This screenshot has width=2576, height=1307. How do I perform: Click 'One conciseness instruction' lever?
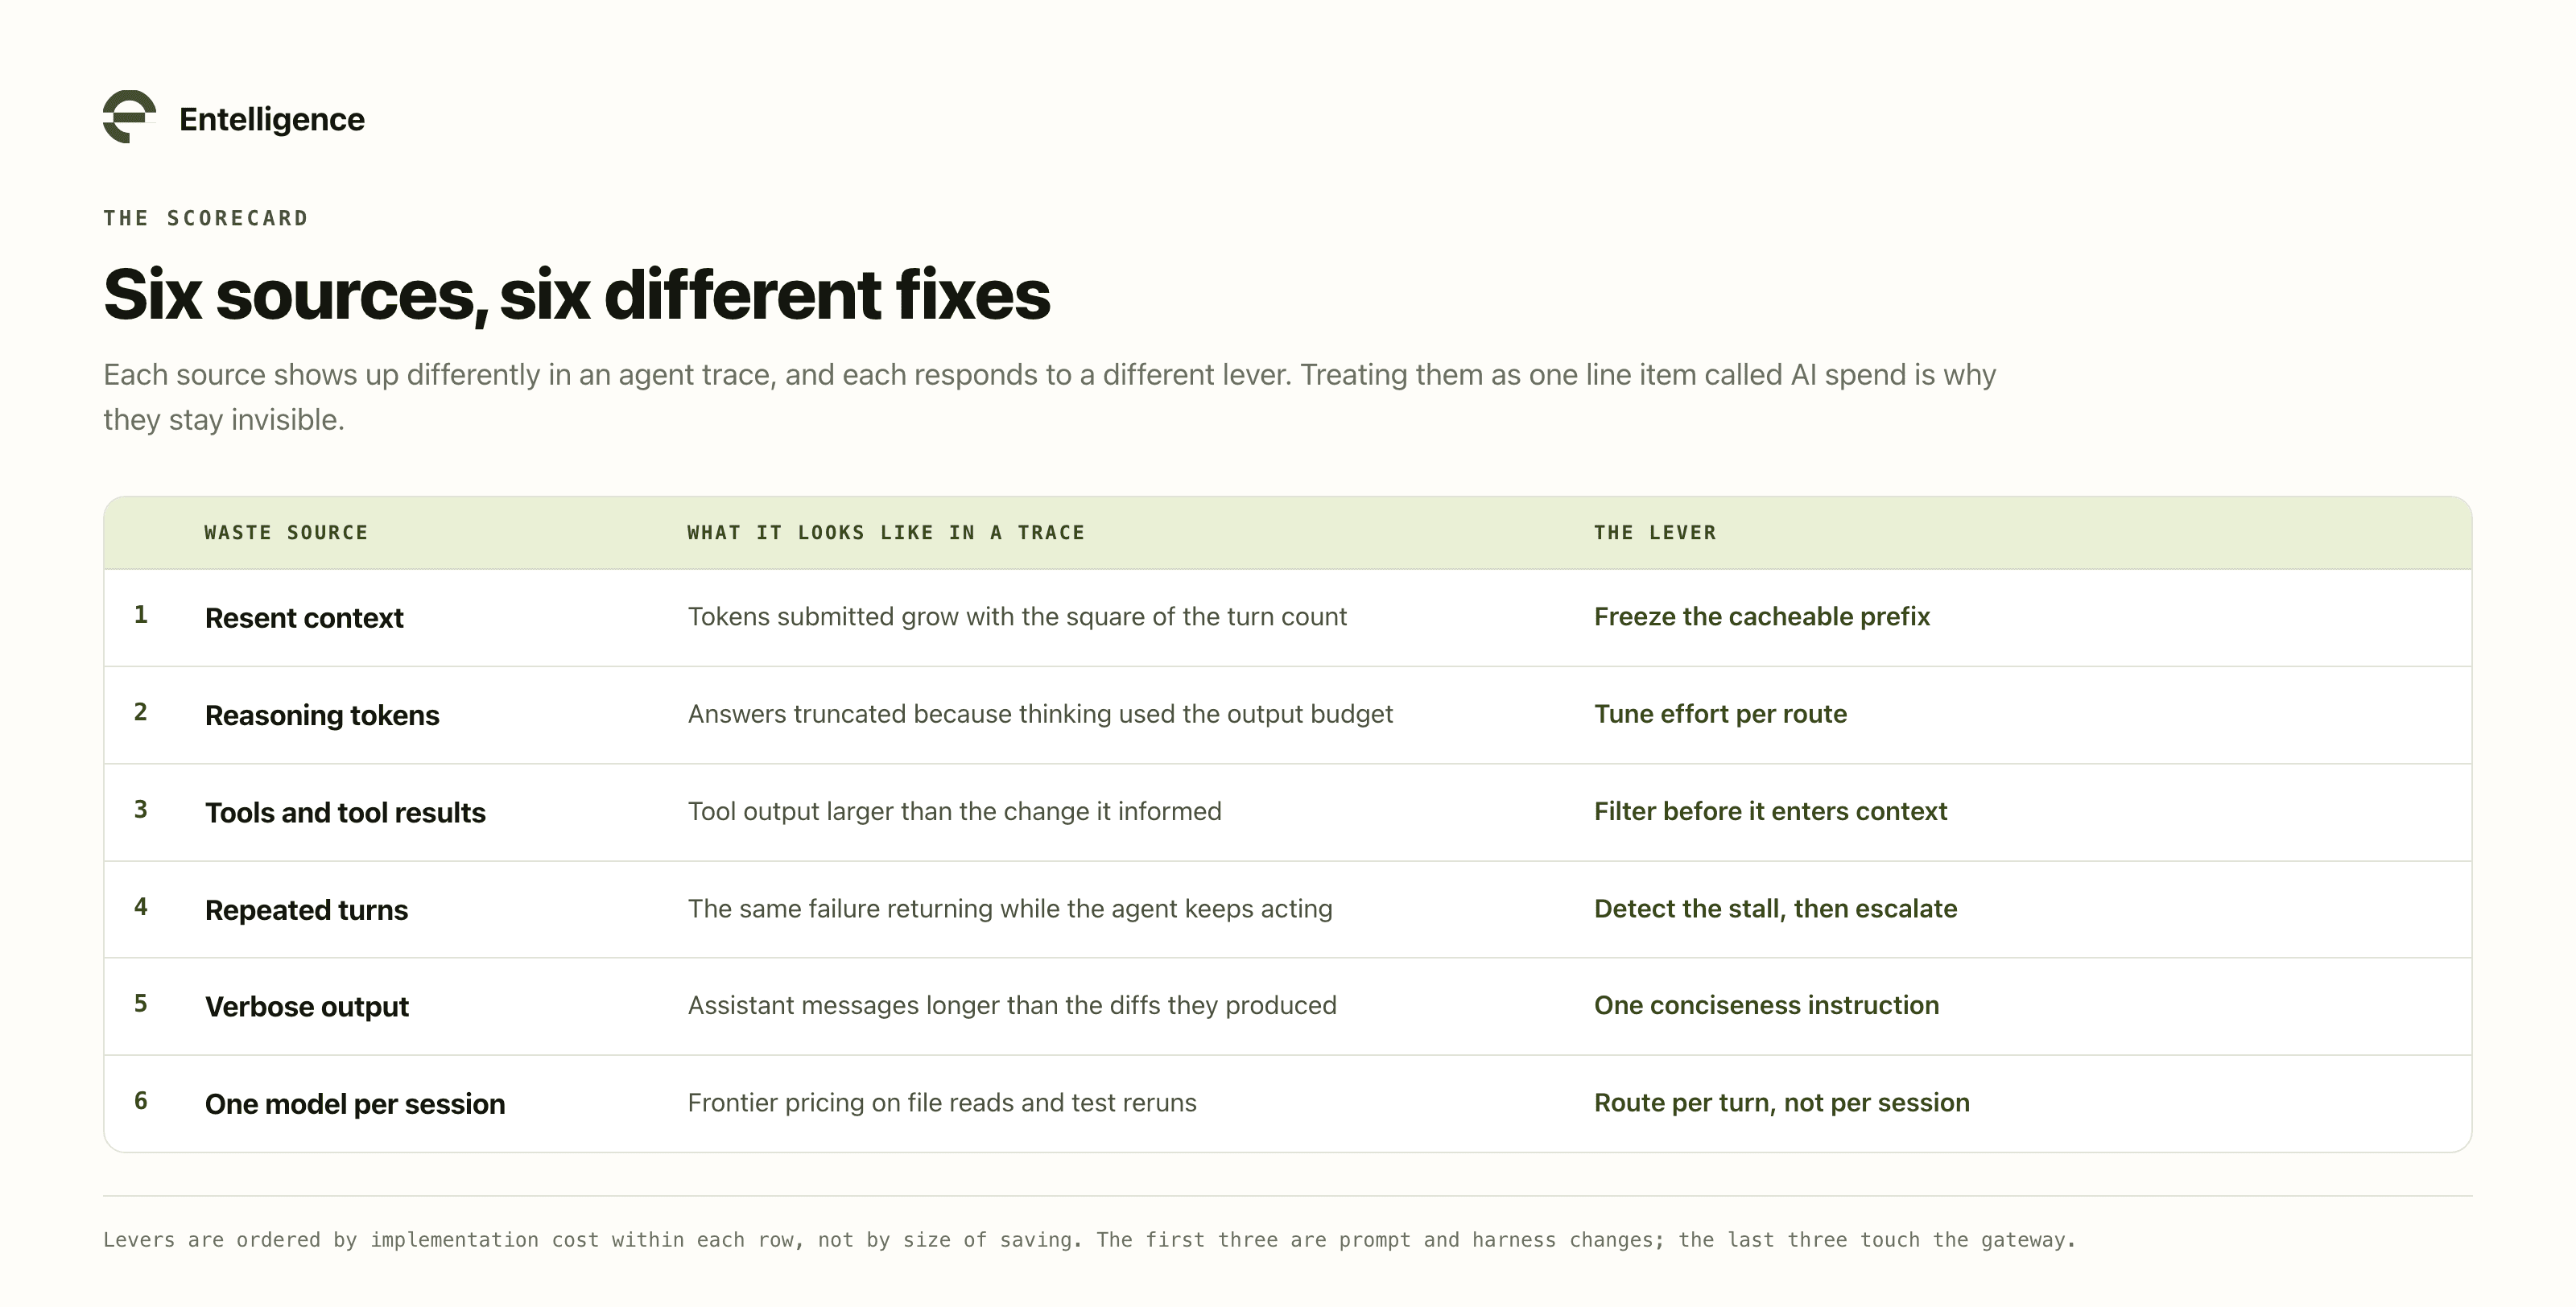tap(1766, 1005)
